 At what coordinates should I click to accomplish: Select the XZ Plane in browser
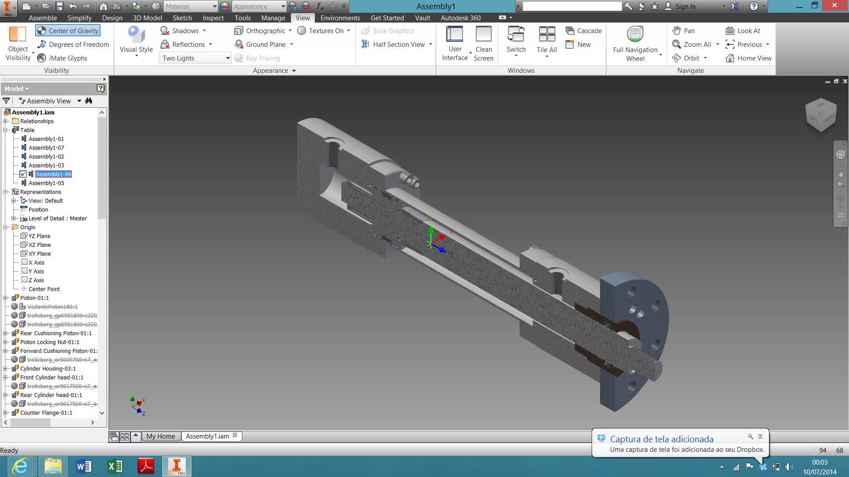click(x=39, y=245)
